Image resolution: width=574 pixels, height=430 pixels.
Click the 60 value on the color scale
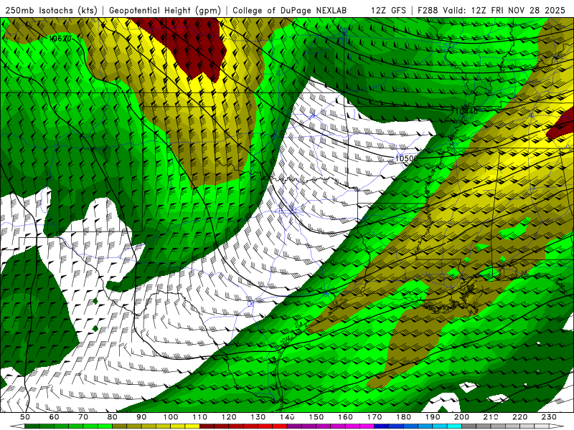click(54, 417)
